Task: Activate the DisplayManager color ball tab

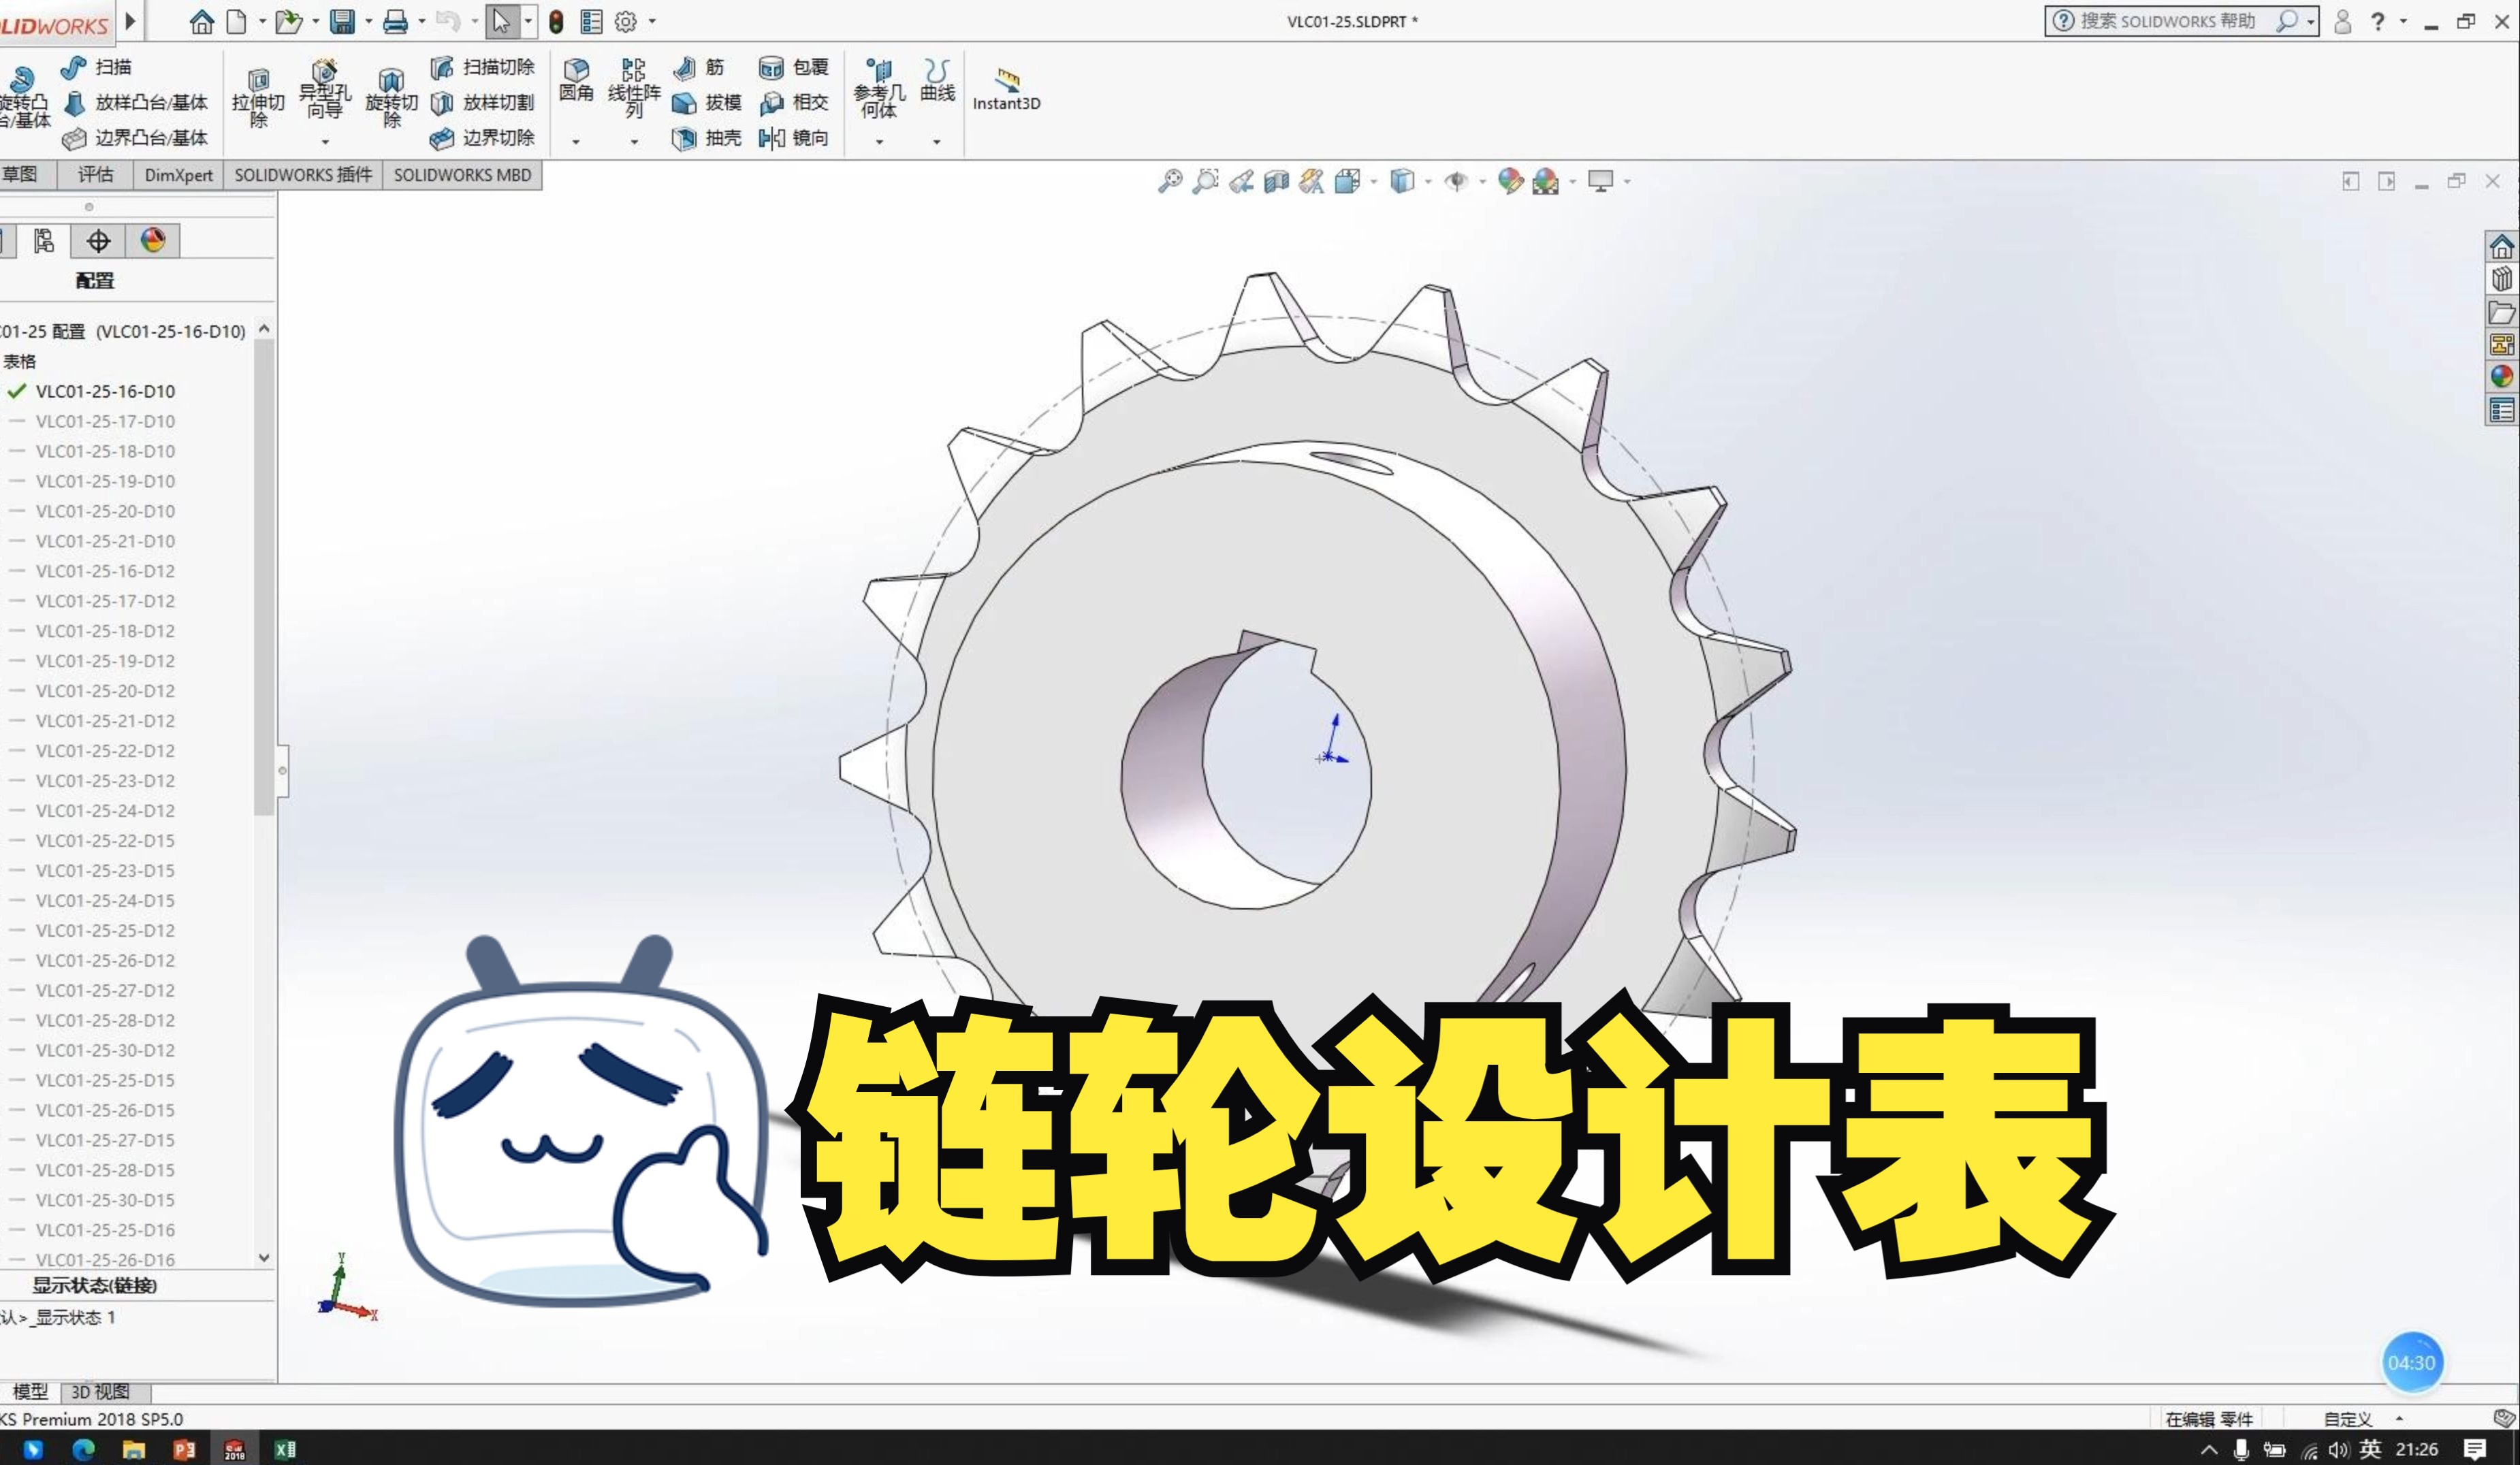Action: (153, 240)
